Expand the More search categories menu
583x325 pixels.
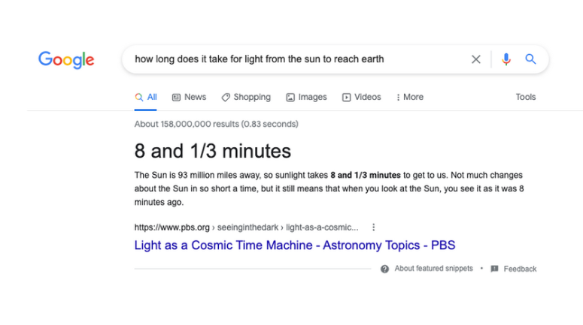(410, 97)
